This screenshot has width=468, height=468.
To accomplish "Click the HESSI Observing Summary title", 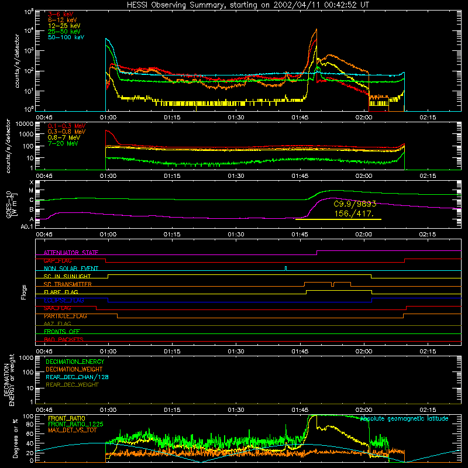I will (x=247, y=5).
